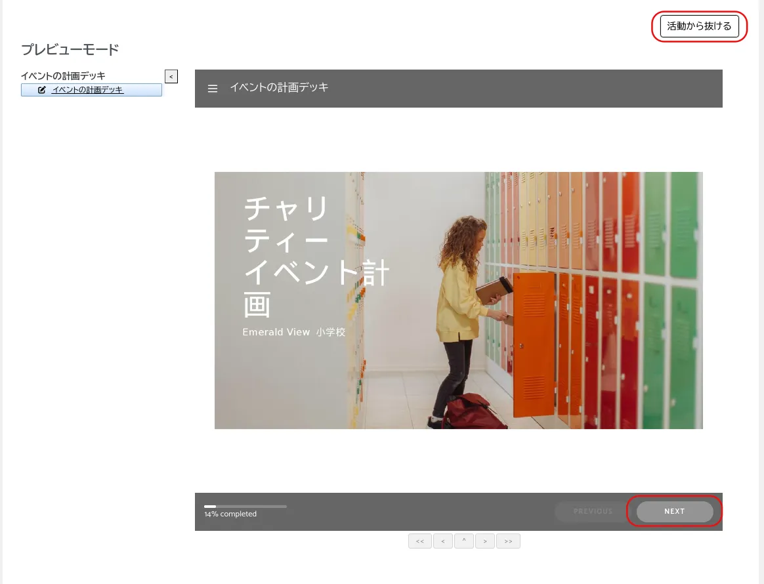
Task: Collapse the sidebar with the "<" button
Action: pos(171,77)
